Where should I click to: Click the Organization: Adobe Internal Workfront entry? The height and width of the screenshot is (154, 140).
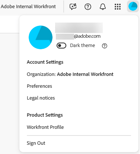click(70, 74)
